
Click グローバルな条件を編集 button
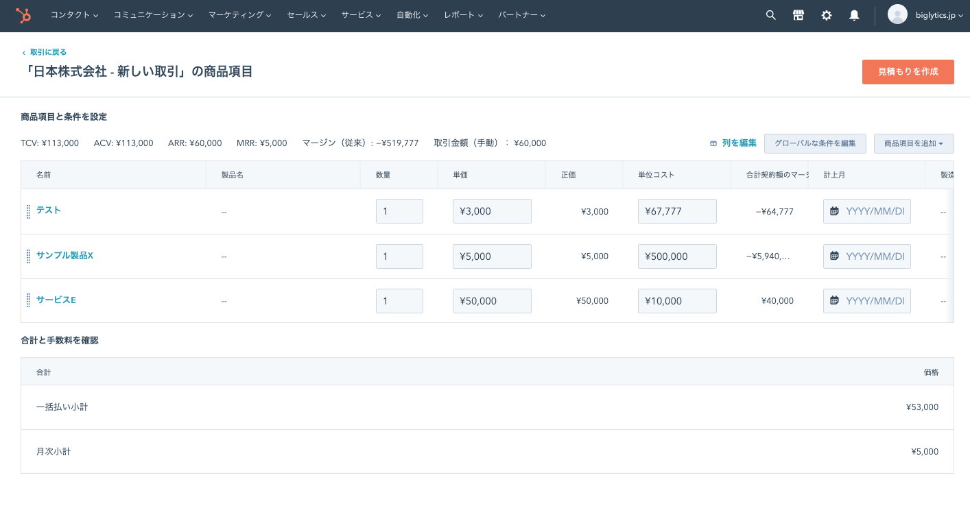click(815, 143)
